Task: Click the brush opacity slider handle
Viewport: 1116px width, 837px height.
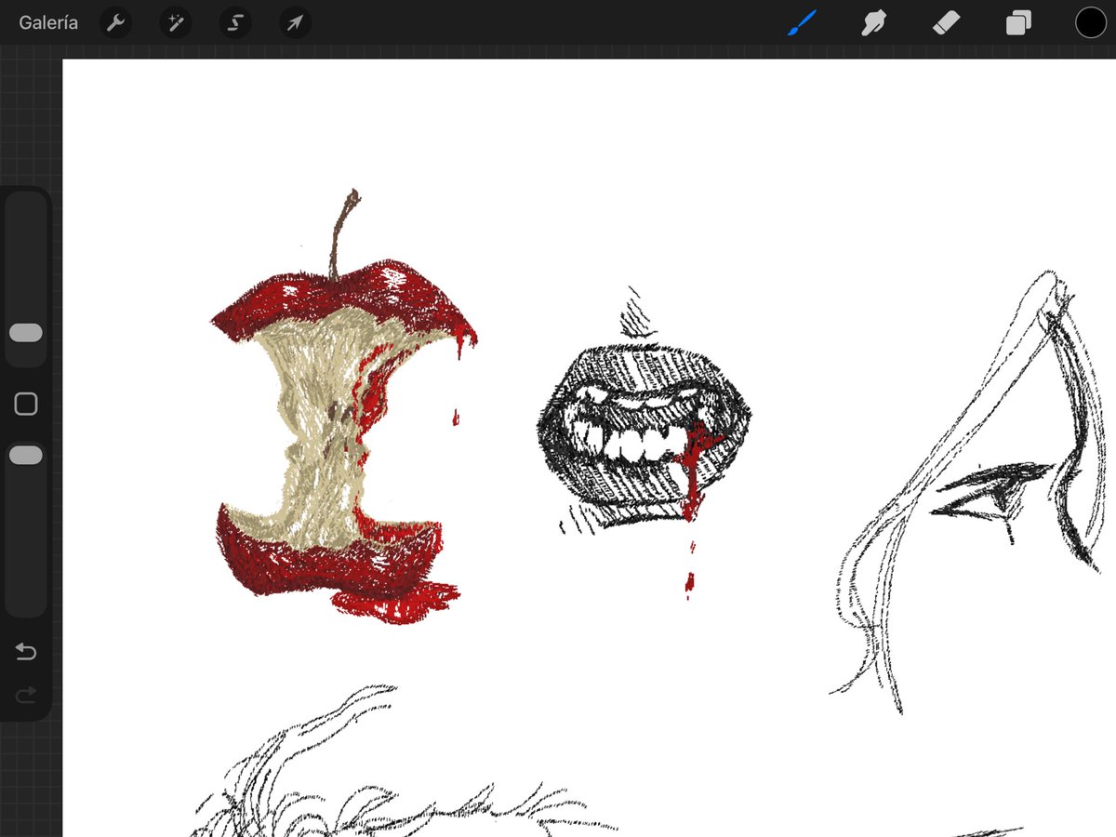Action: [x=25, y=455]
